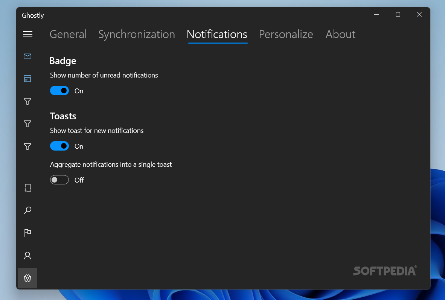Click 'Aggregate notifications into a single toast' text
The width and height of the screenshot is (445, 300).
pyautogui.click(x=111, y=164)
